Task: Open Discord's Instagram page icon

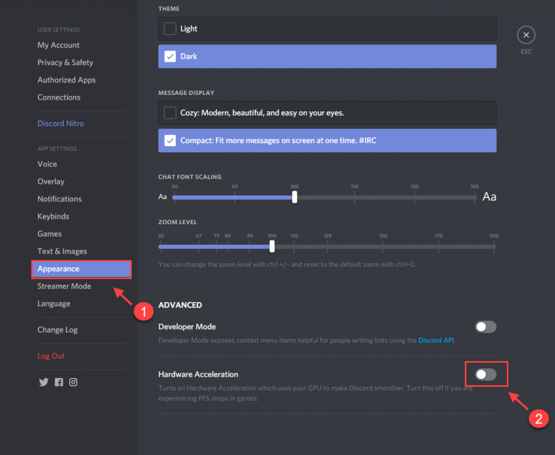Action: (73, 382)
